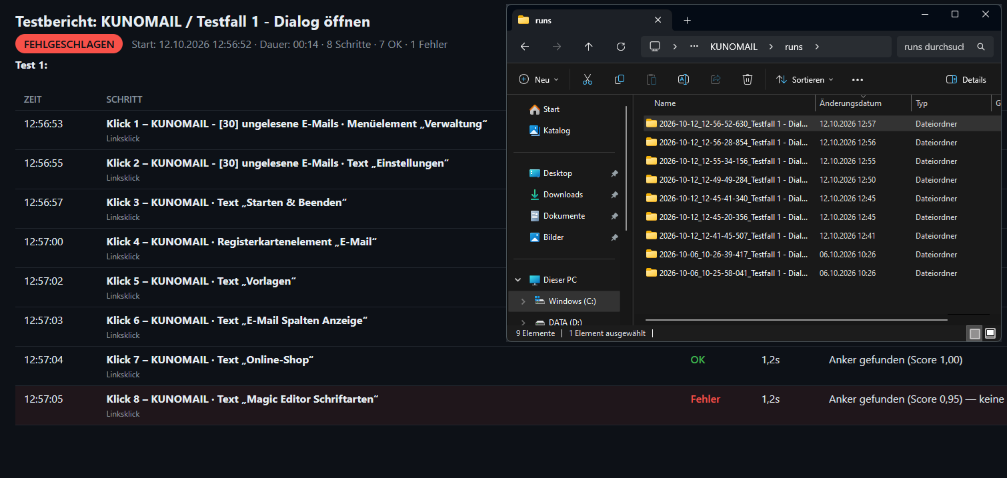Select folder 2026-10-06_10-25-58-041_Testfall 1
This screenshot has height=478, width=1007.
click(822, 273)
